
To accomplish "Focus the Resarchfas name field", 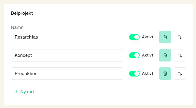I will pos(67,37).
